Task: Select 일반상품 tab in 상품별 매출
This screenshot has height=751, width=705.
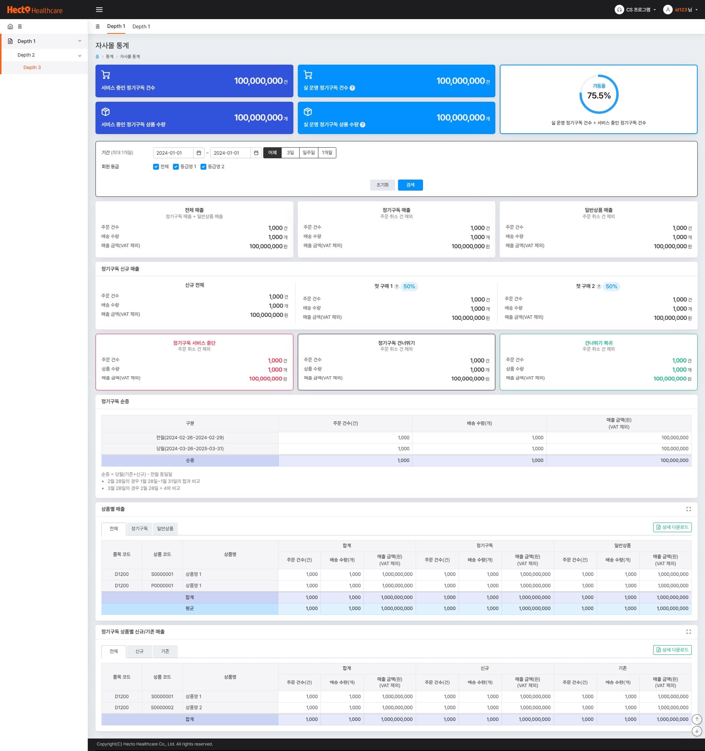Action: (x=165, y=528)
